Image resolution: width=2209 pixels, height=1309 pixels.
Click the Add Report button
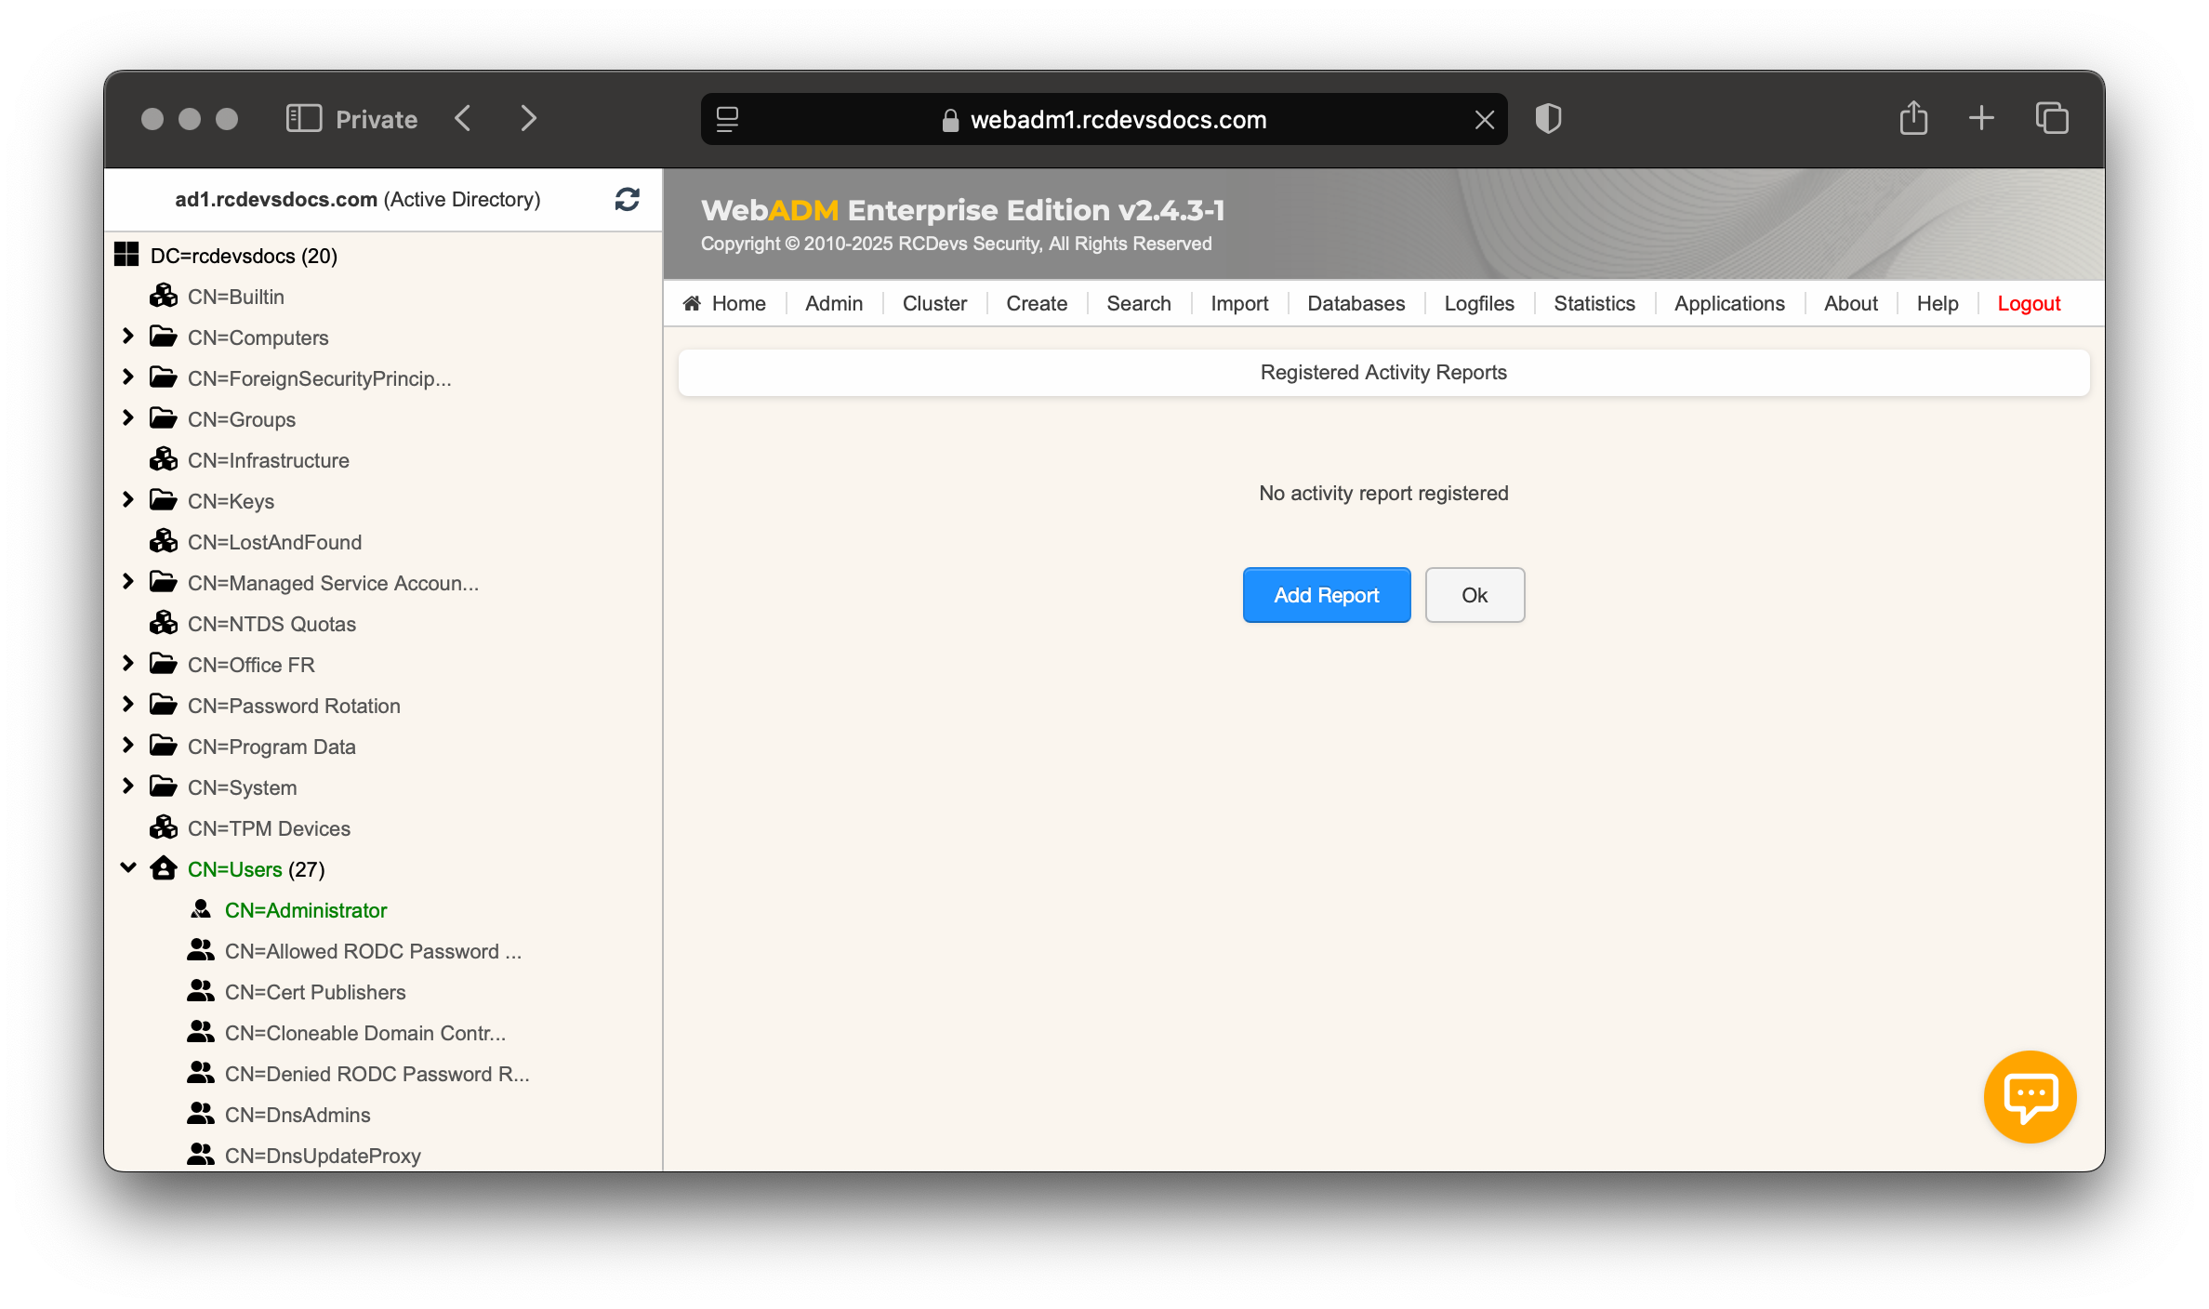click(x=1327, y=595)
